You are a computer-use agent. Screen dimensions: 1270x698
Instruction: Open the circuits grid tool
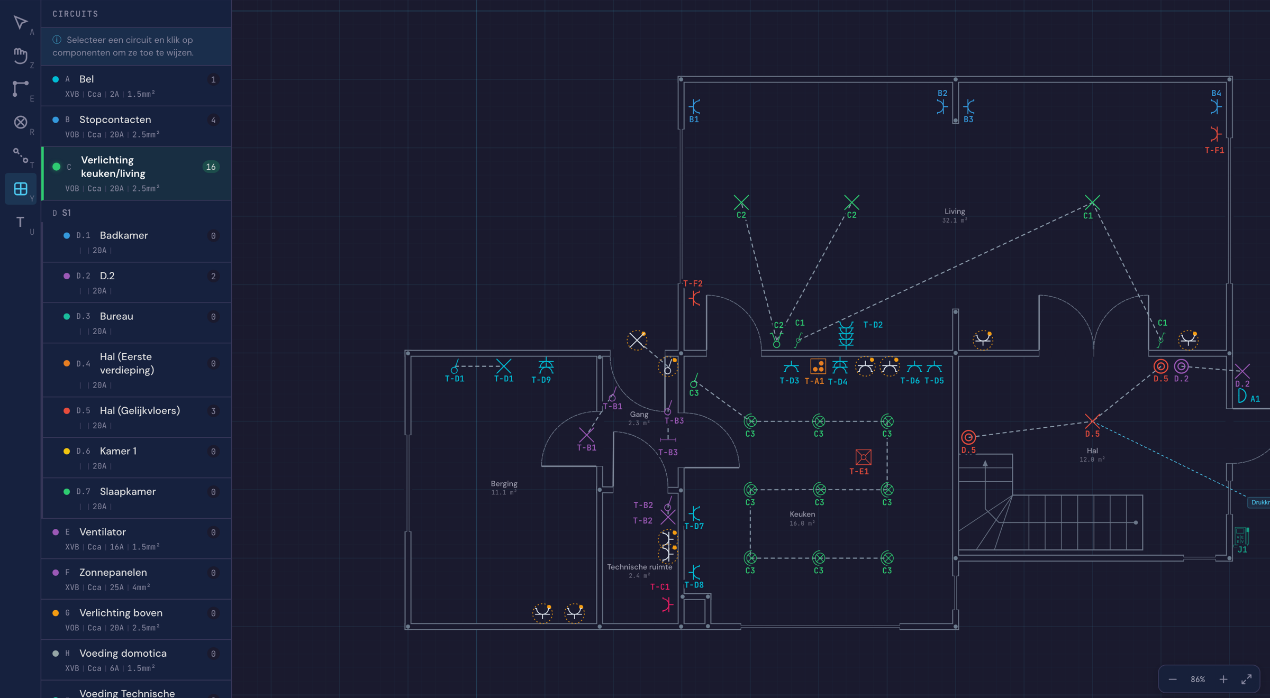tap(21, 189)
